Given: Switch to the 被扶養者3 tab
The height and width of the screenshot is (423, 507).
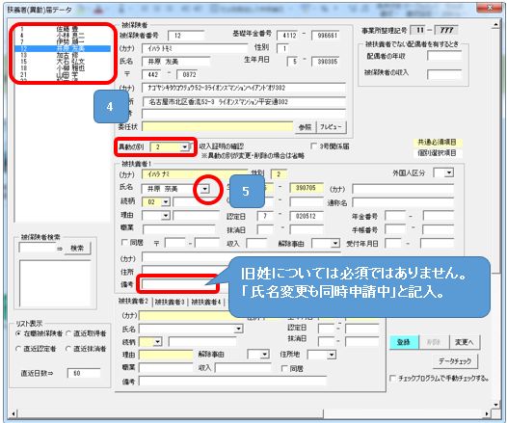Looking at the screenshot, I should tap(170, 302).
